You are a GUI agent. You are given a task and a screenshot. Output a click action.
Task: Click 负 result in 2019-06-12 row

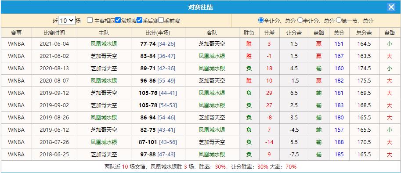click(249, 130)
